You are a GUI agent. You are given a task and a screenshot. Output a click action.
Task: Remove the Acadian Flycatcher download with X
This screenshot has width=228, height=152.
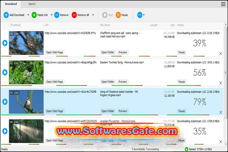point(221,142)
